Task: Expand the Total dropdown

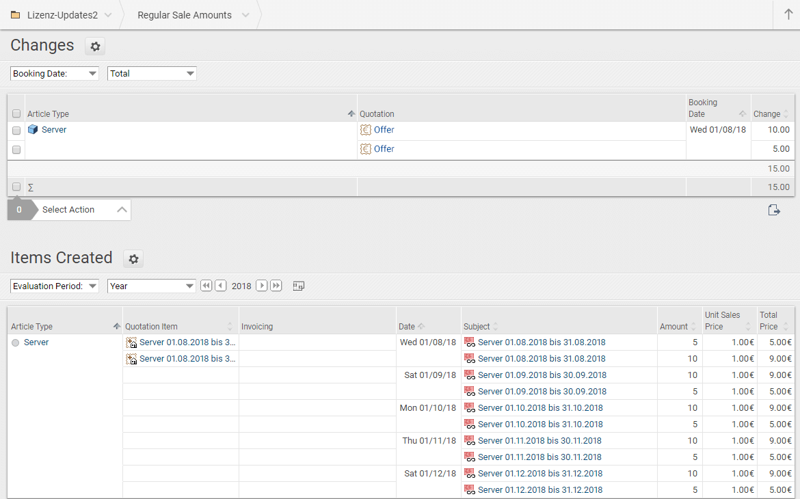Action: pyautogui.click(x=152, y=74)
